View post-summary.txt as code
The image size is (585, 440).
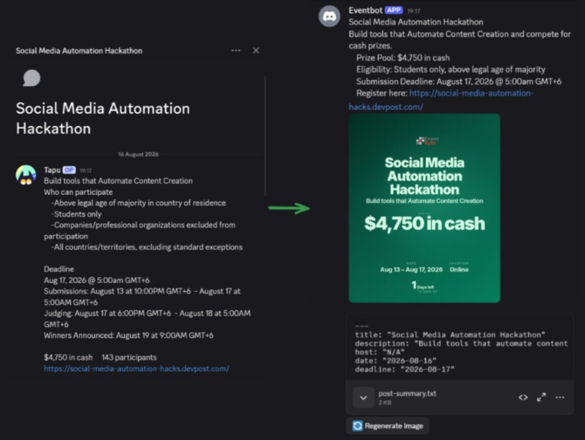523,398
